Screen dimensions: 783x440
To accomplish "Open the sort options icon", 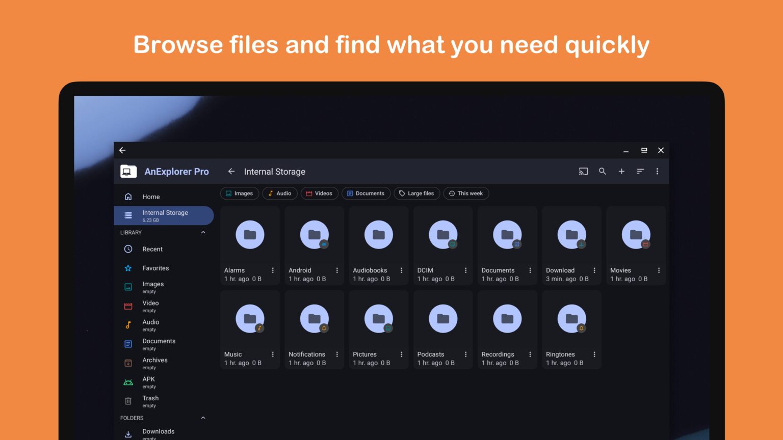I will (640, 171).
